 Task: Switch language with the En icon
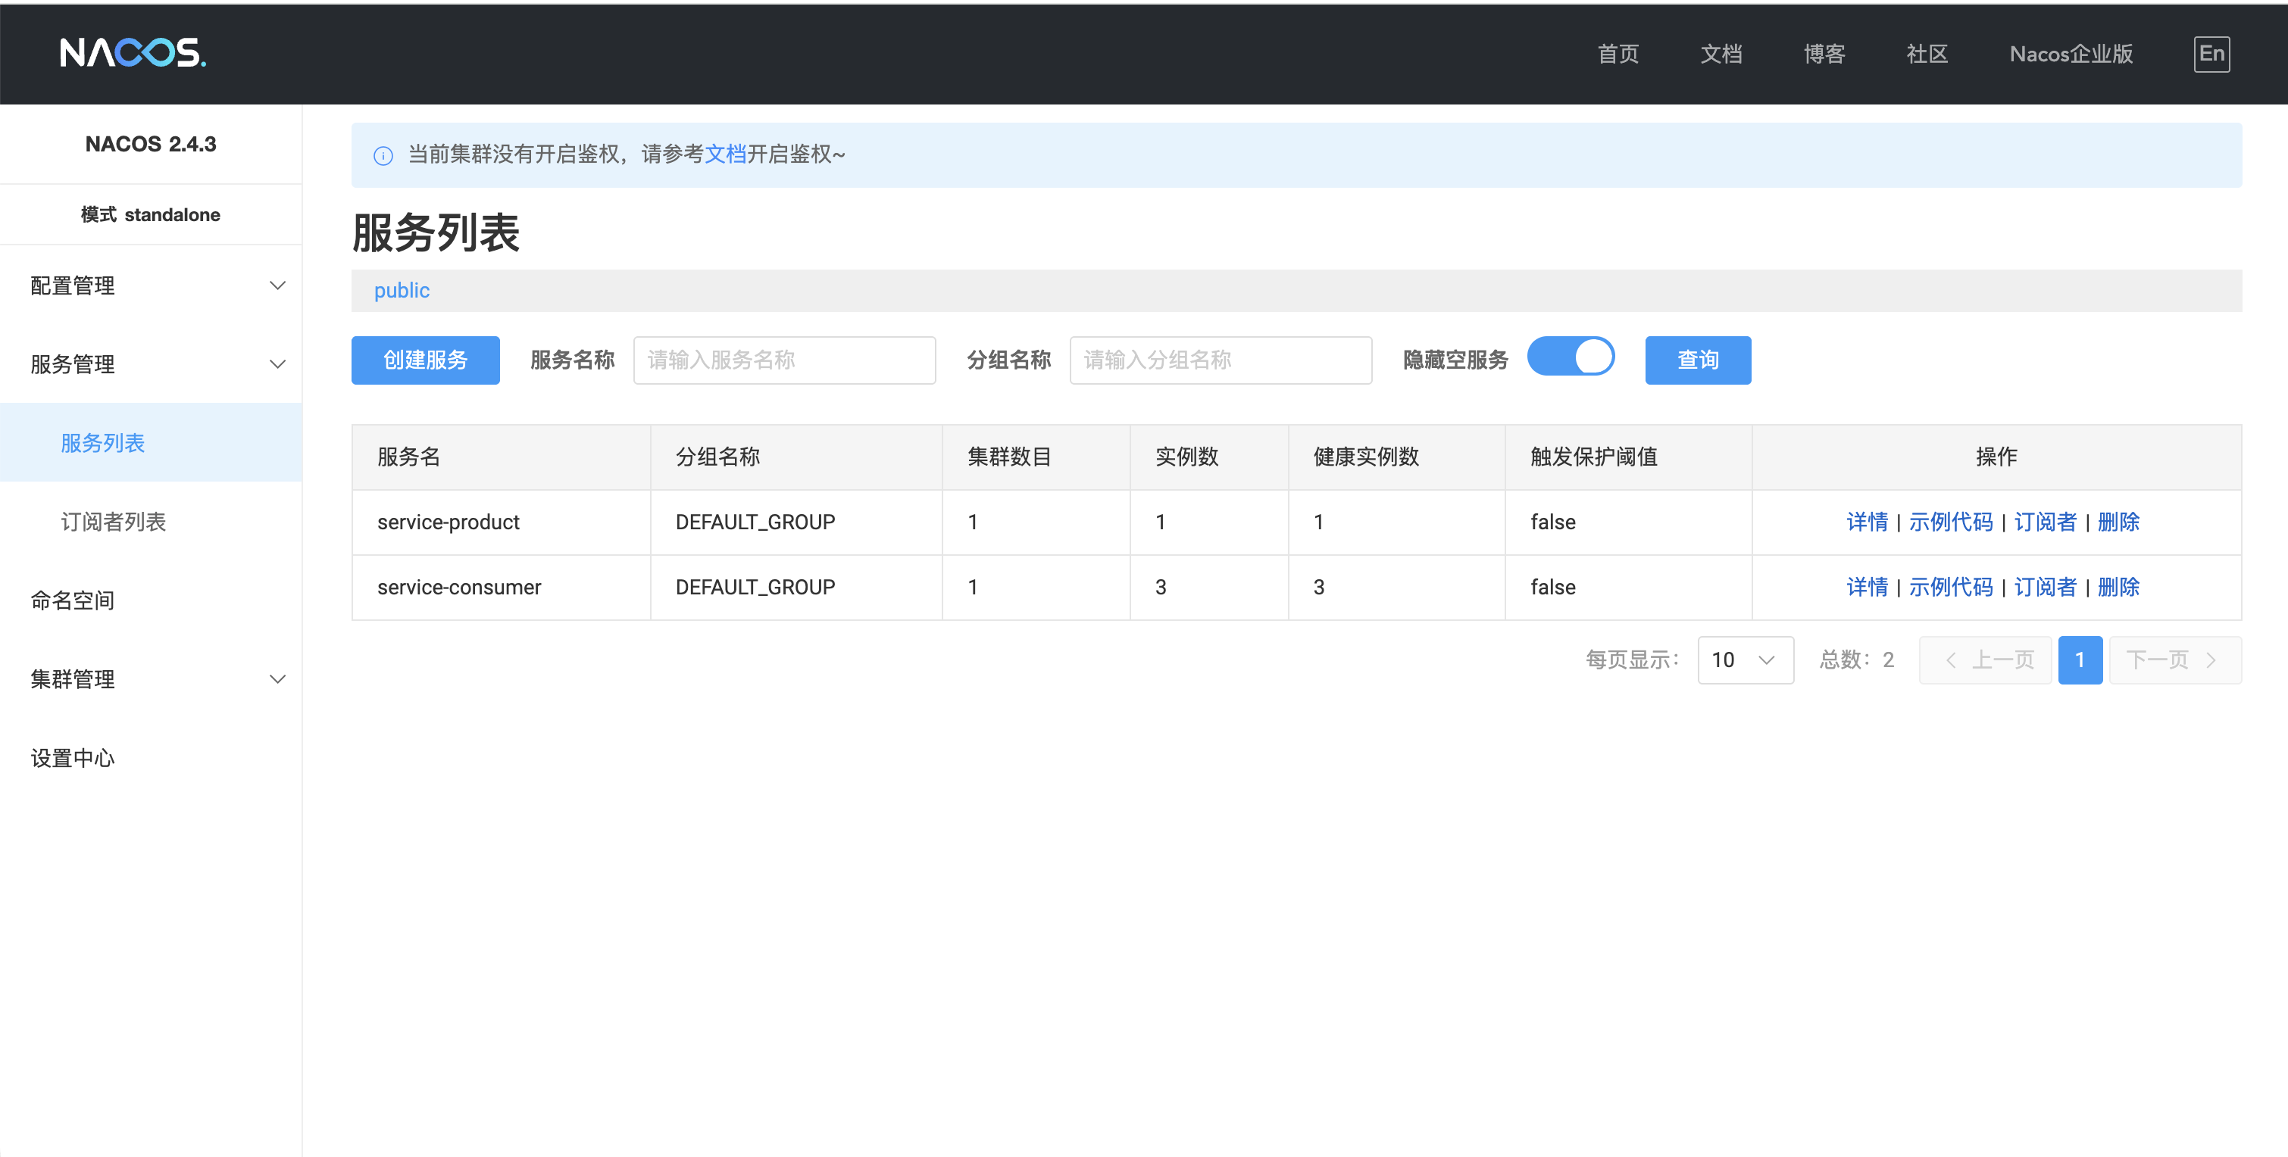pos(2211,53)
